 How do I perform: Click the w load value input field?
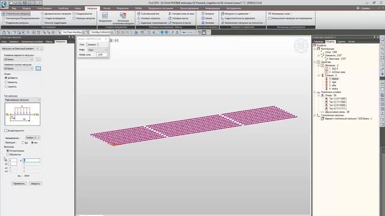click(31, 160)
